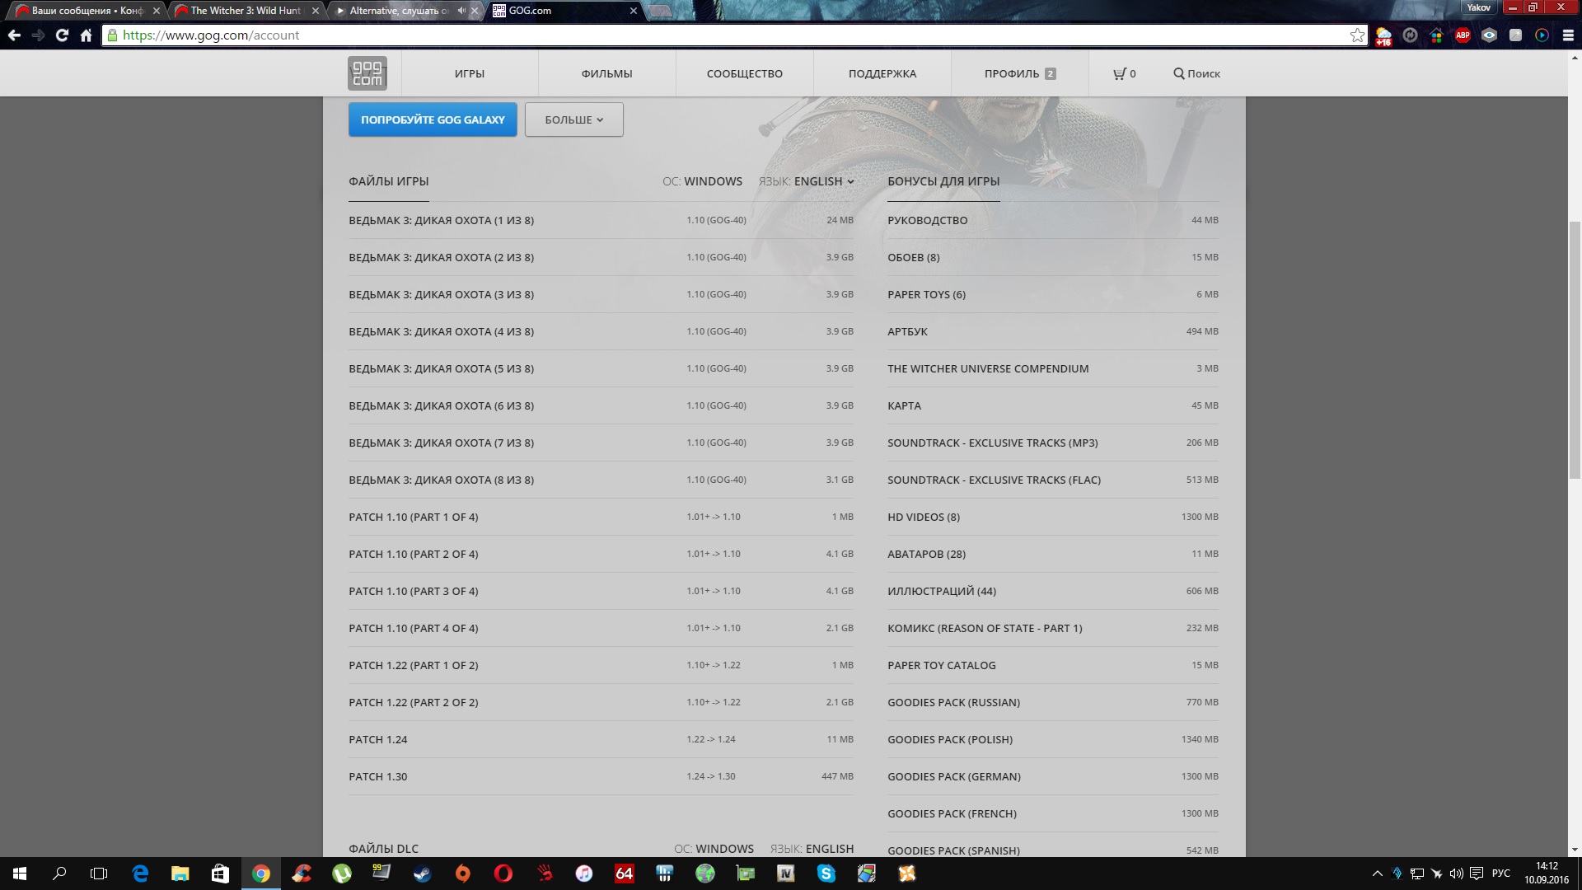Image resolution: width=1582 pixels, height=890 pixels.
Task: Download PATCH 1.30 file
Action: tap(378, 776)
